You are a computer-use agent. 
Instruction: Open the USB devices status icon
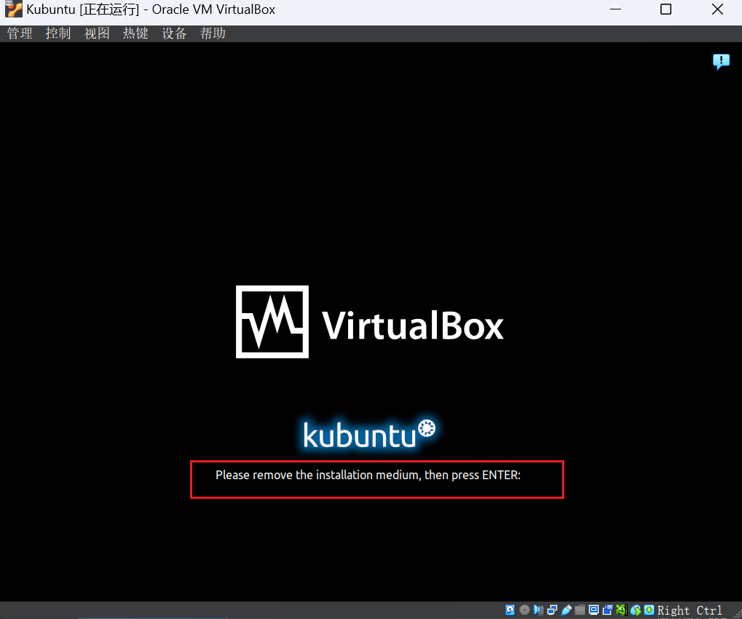click(567, 610)
